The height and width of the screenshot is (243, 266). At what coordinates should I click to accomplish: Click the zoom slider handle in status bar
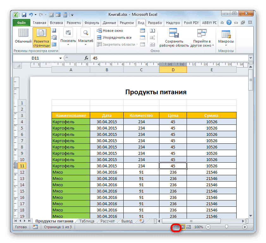(x=226, y=227)
